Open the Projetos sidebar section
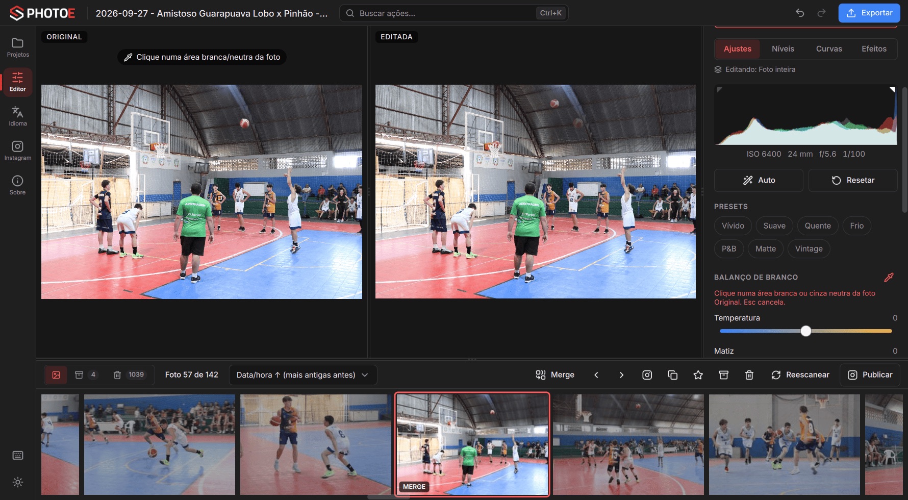This screenshot has height=500, width=908. pyautogui.click(x=18, y=47)
